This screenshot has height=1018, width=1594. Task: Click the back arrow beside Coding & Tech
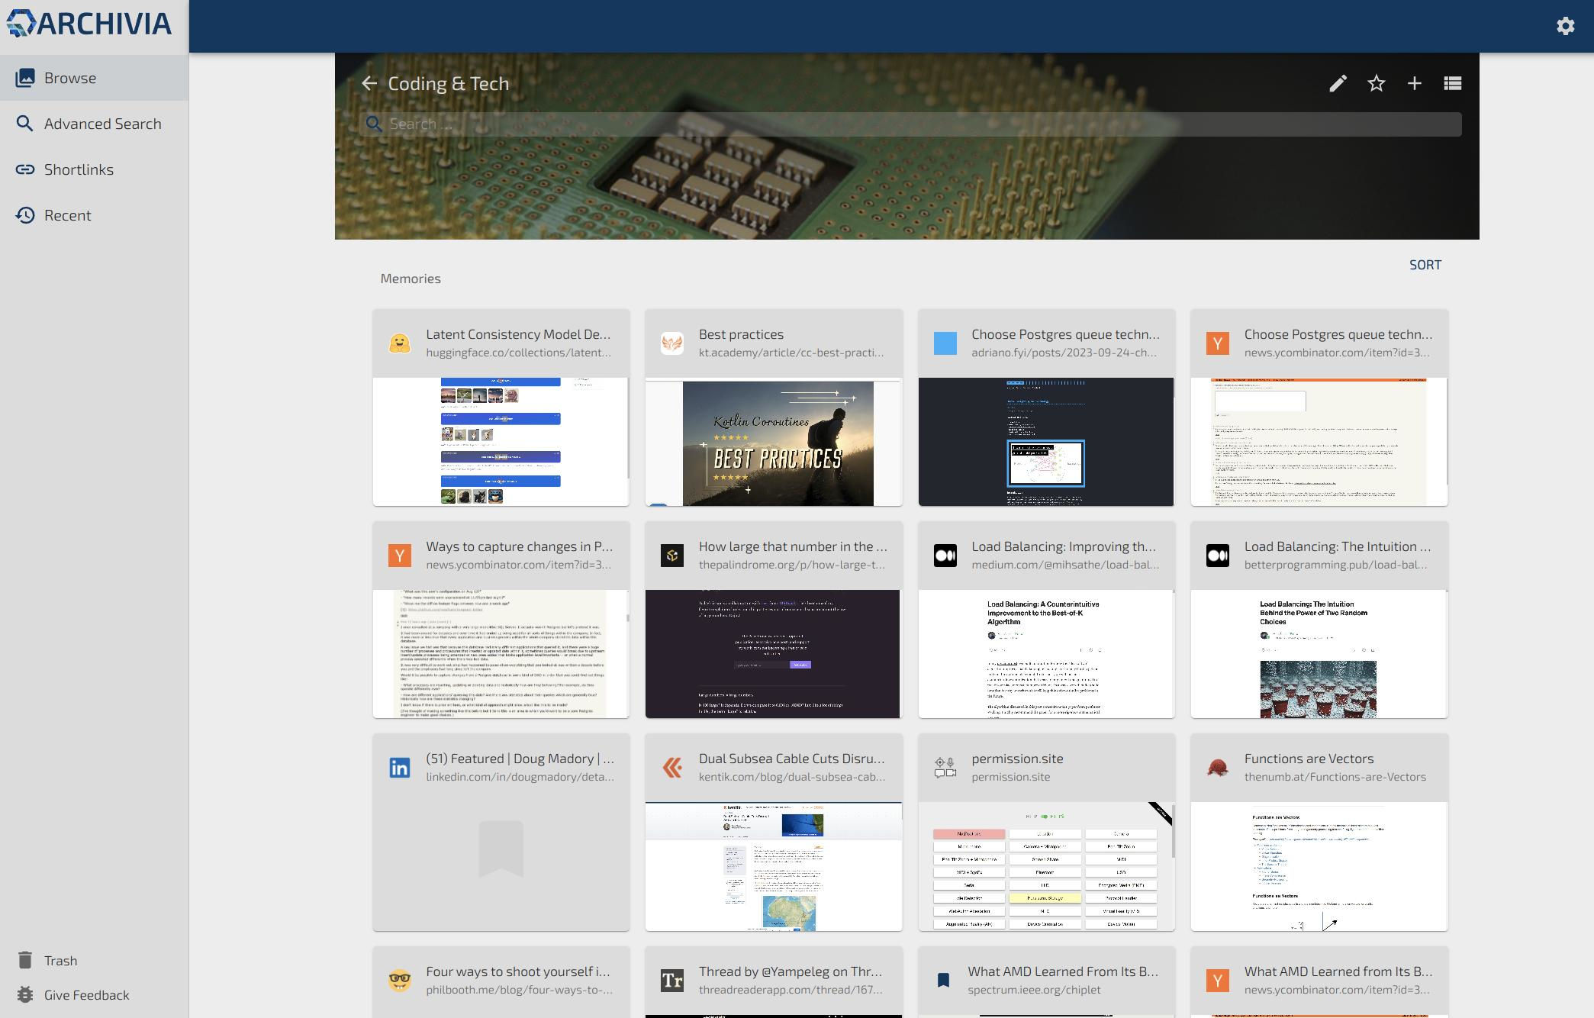point(369,83)
